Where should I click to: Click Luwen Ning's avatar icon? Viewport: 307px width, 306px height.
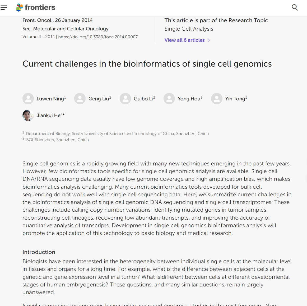coord(28,99)
